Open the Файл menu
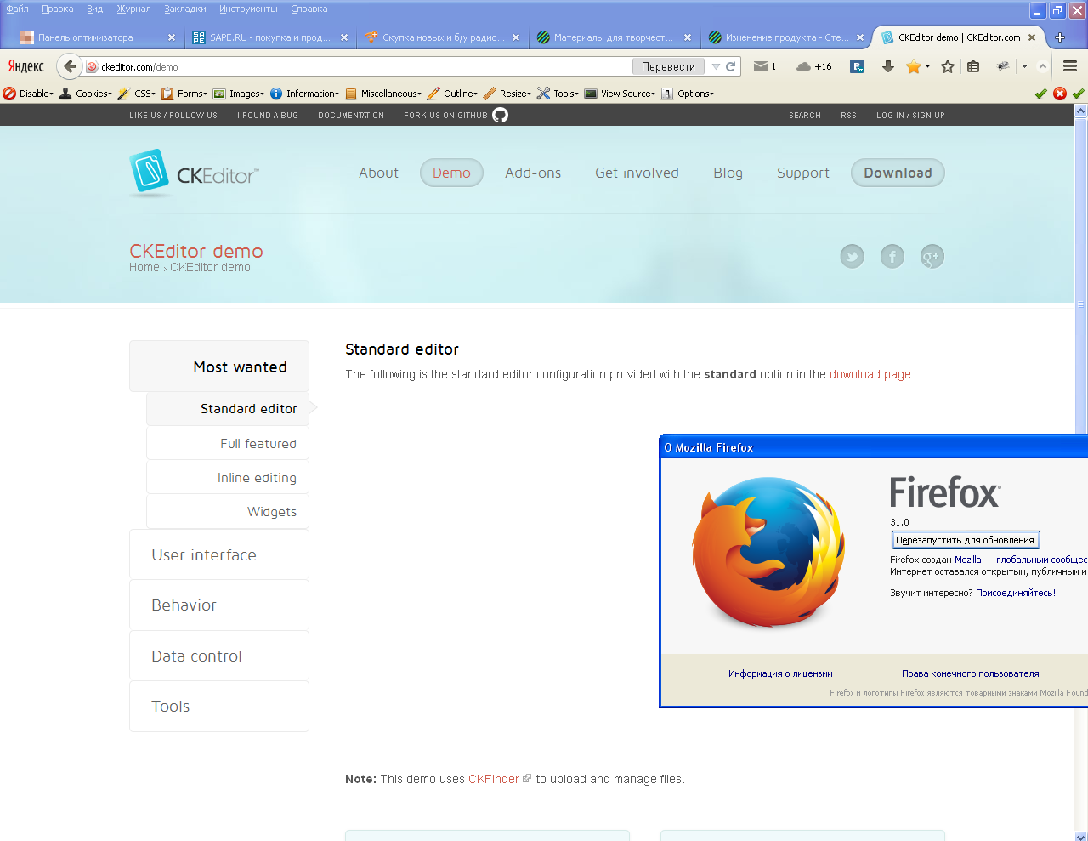Viewport: 1088px width, 841px height. [x=17, y=9]
